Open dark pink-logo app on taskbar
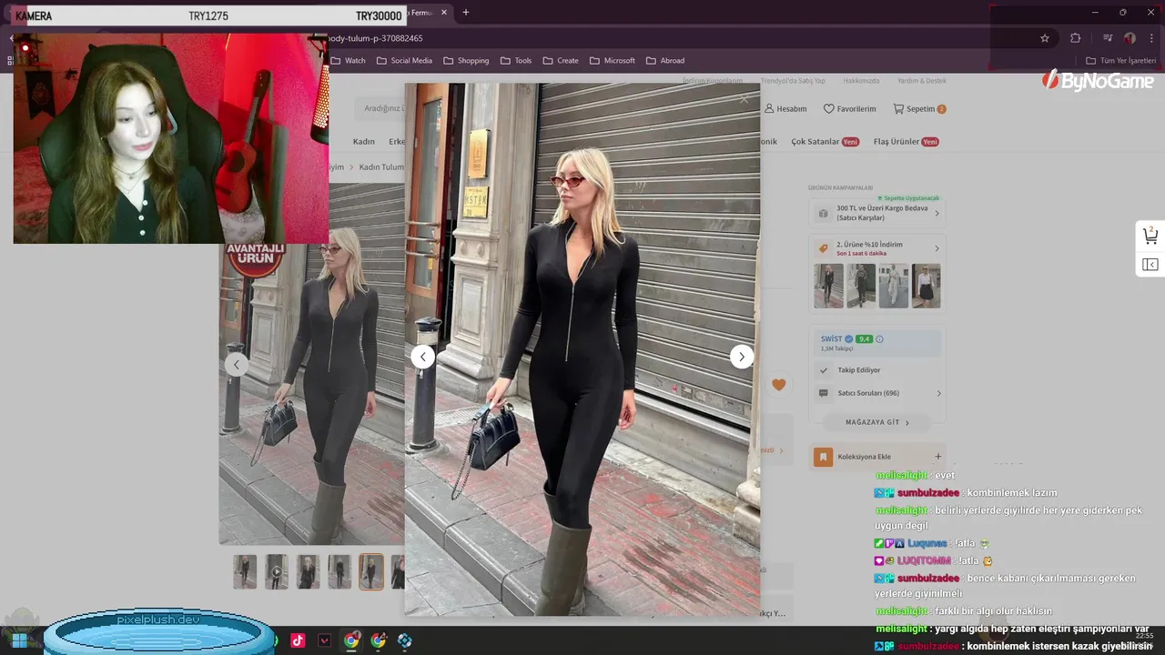 pyautogui.click(x=325, y=640)
